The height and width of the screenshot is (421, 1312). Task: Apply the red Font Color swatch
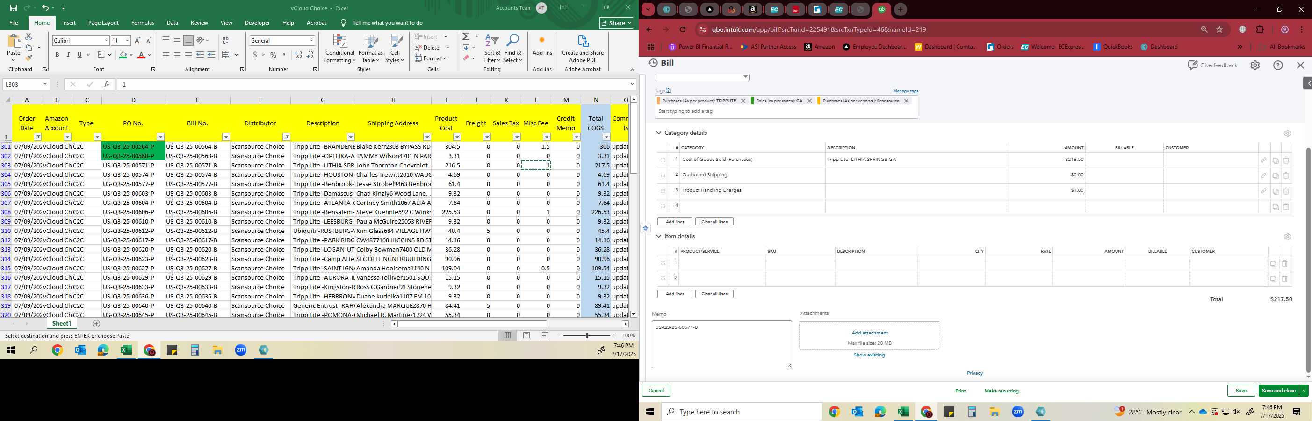tap(141, 55)
